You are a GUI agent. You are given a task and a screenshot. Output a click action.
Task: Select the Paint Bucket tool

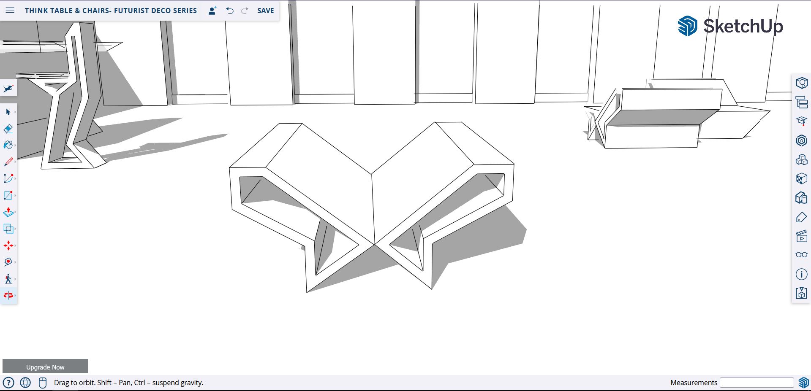coord(8,145)
